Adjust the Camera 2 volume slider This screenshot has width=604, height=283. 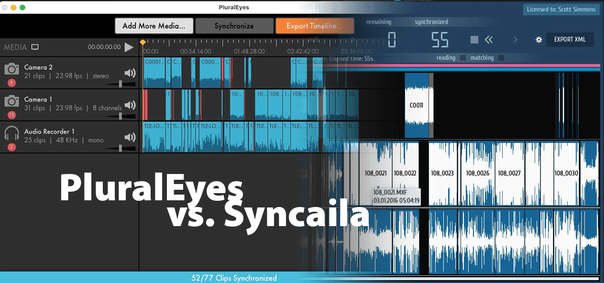[x=120, y=84]
